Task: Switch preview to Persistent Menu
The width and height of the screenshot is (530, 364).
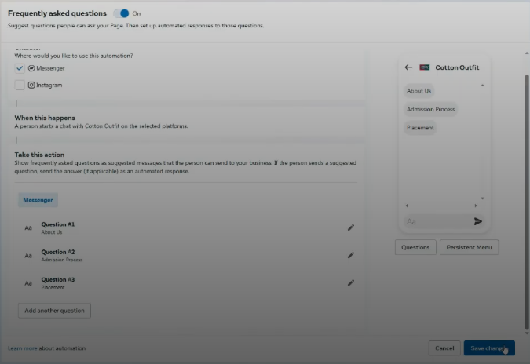Action: click(469, 247)
